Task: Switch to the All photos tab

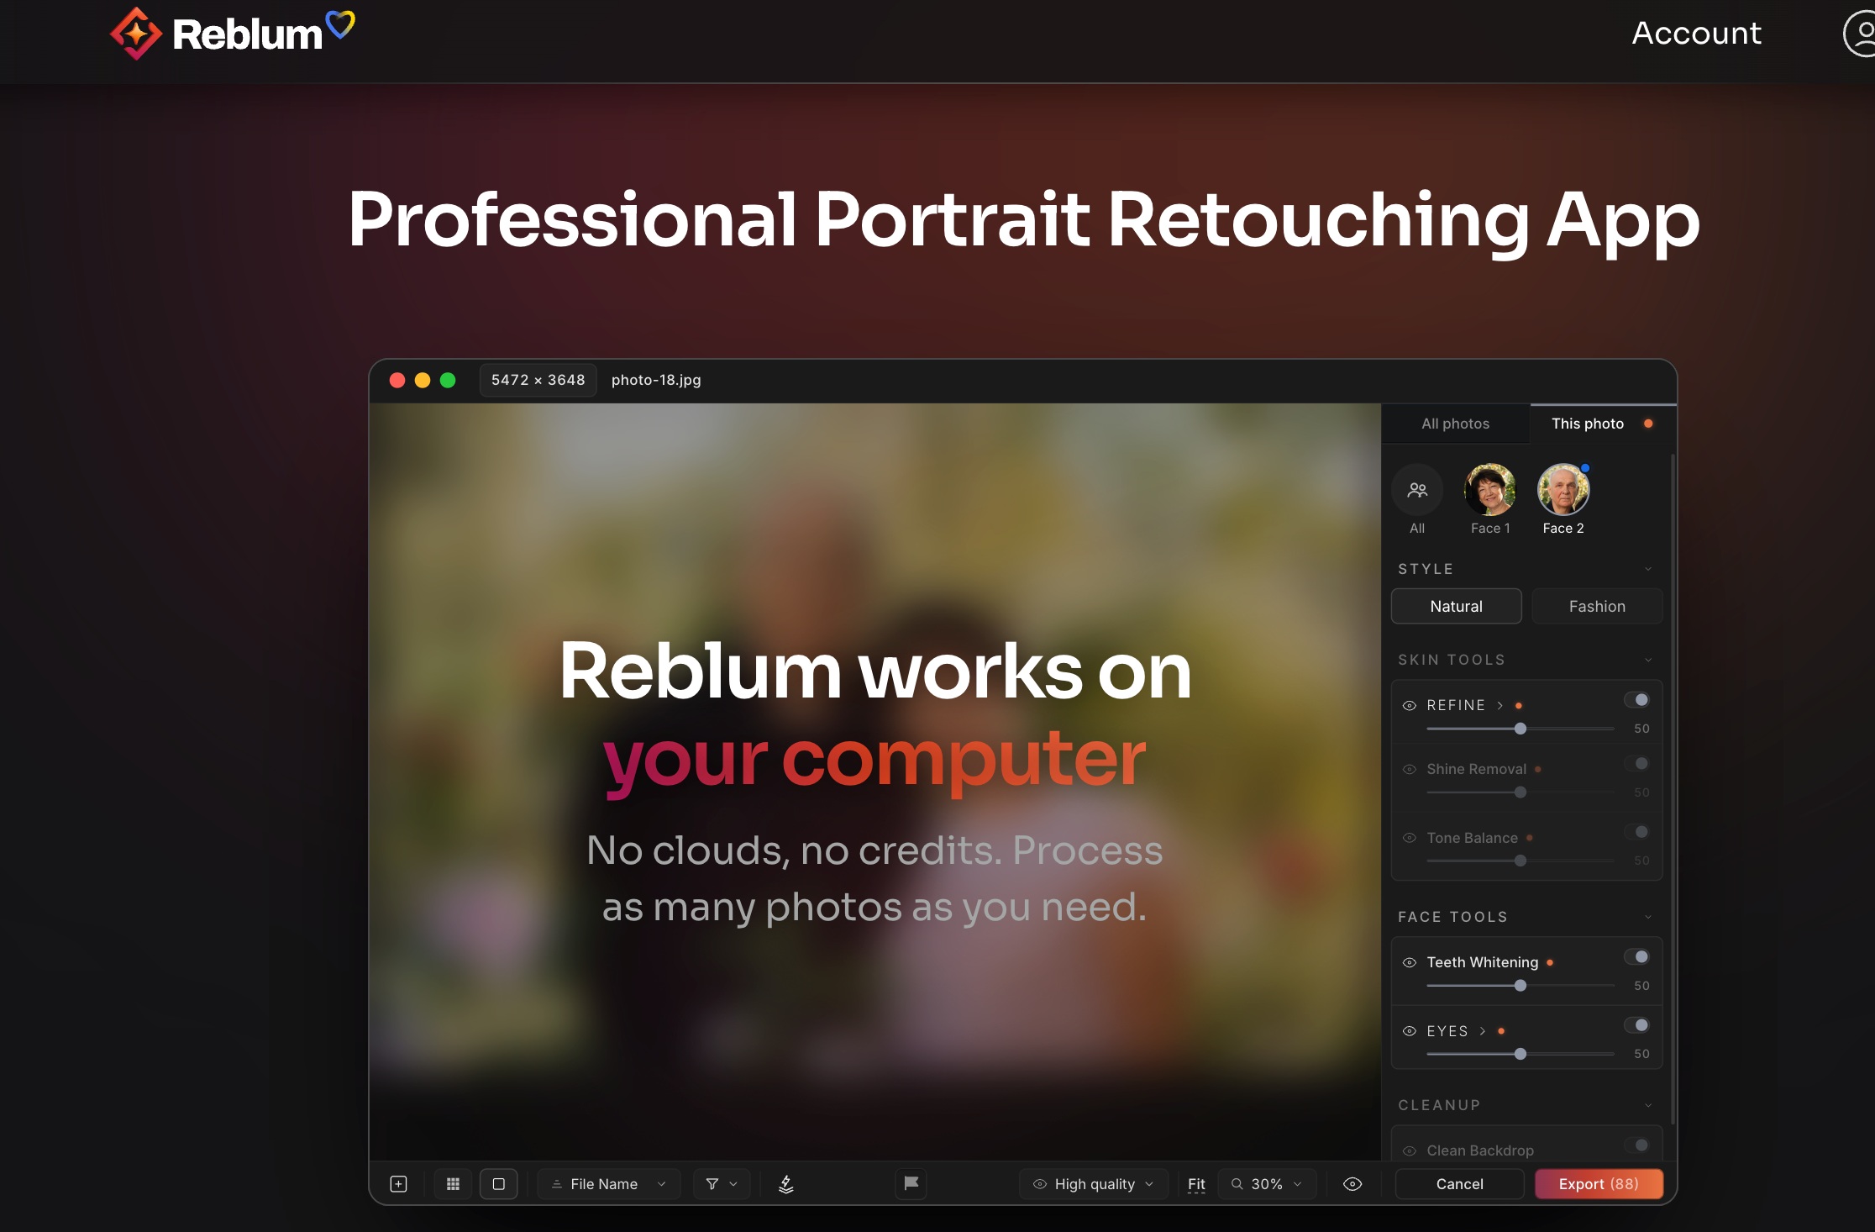Action: [x=1455, y=424]
